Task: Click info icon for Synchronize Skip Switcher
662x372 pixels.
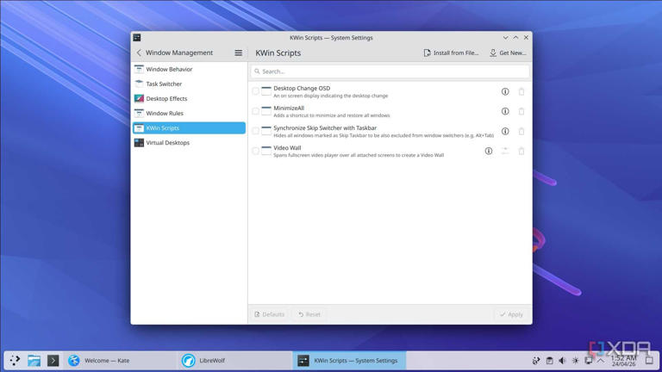Action: pyautogui.click(x=505, y=131)
